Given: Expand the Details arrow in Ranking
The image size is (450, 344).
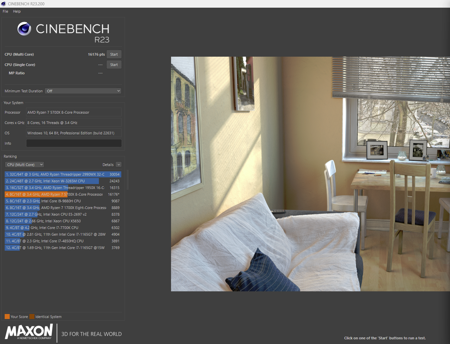Looking at the screenshot, I should click(x=119, y=165).
